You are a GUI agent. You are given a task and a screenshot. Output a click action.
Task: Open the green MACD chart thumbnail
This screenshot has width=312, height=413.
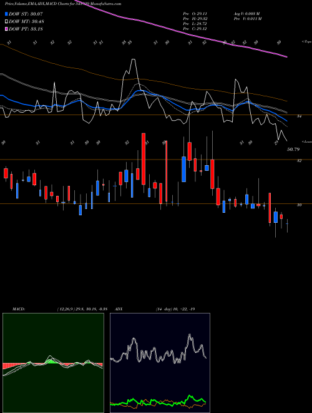click(53, 363)
